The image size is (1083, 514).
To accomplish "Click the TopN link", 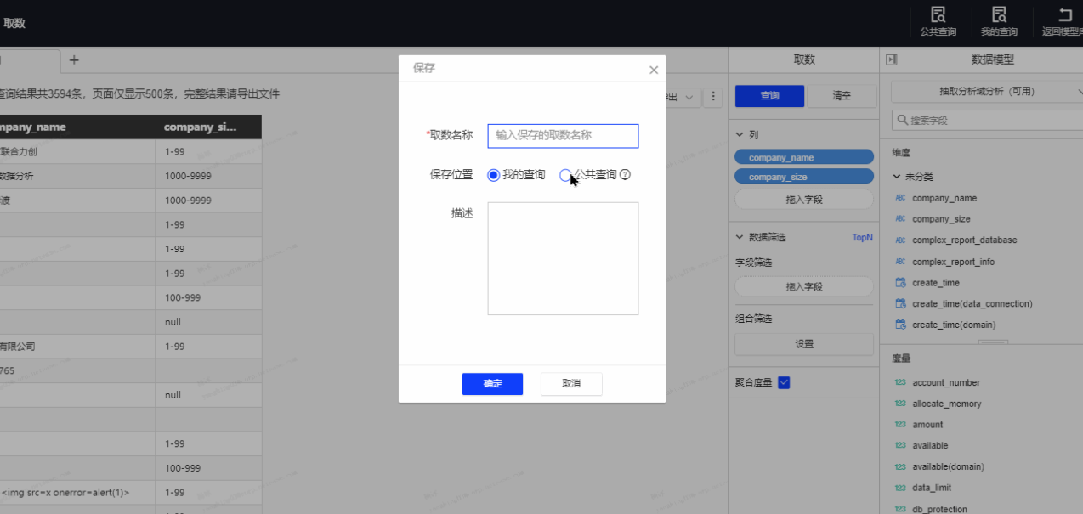I will pyautogui.click(x=862, y=238).
